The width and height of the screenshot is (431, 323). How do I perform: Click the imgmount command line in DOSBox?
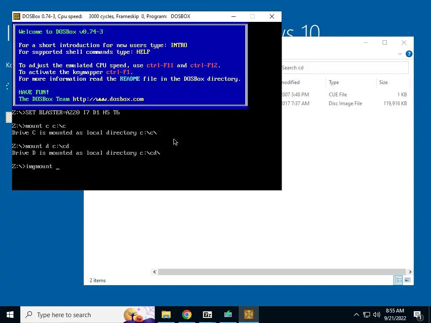[x=36, y=167]
